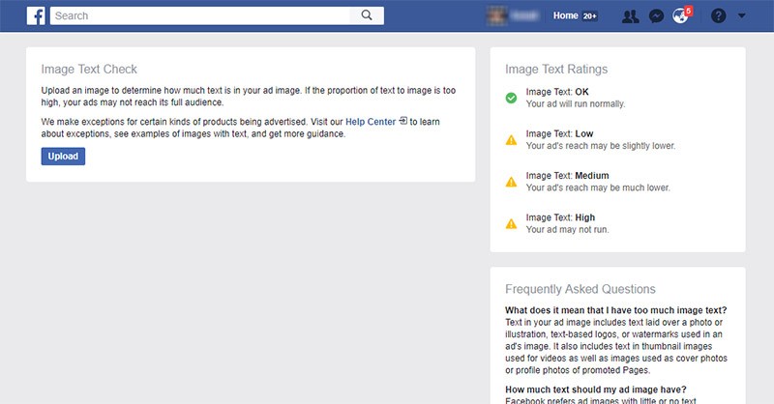Click 'Your ad may not run.' text
The image size is (774, 404).
tap(567, 230)
